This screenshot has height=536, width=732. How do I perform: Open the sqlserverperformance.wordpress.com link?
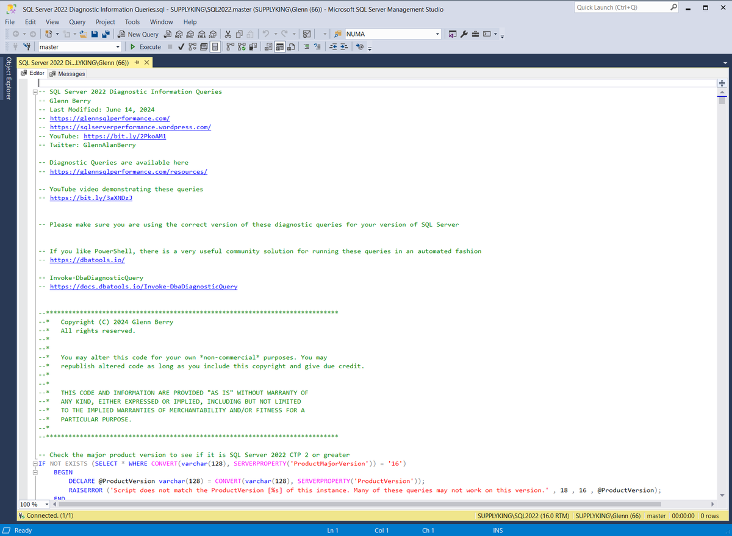tap(130, 127)
